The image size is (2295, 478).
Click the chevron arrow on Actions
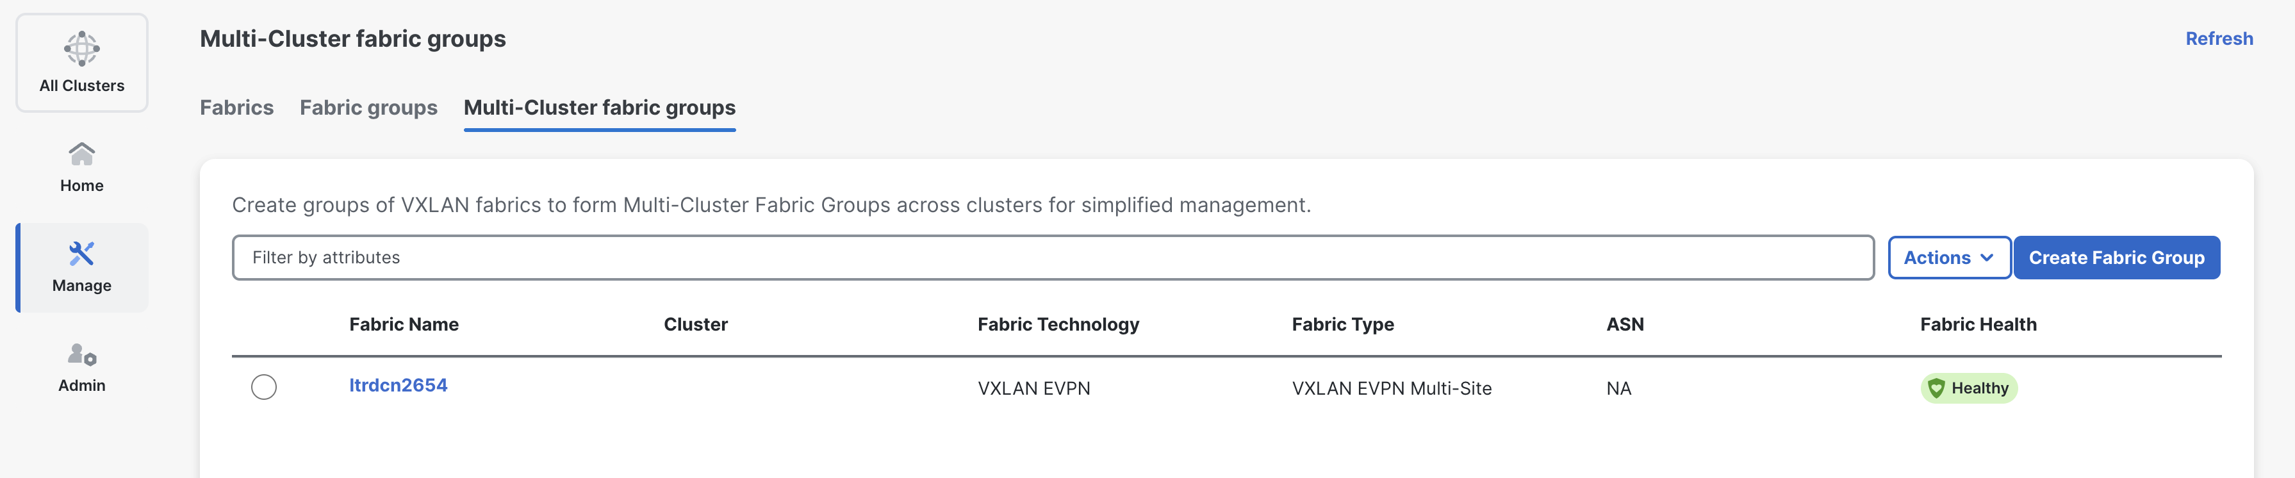coord(1987,258)
